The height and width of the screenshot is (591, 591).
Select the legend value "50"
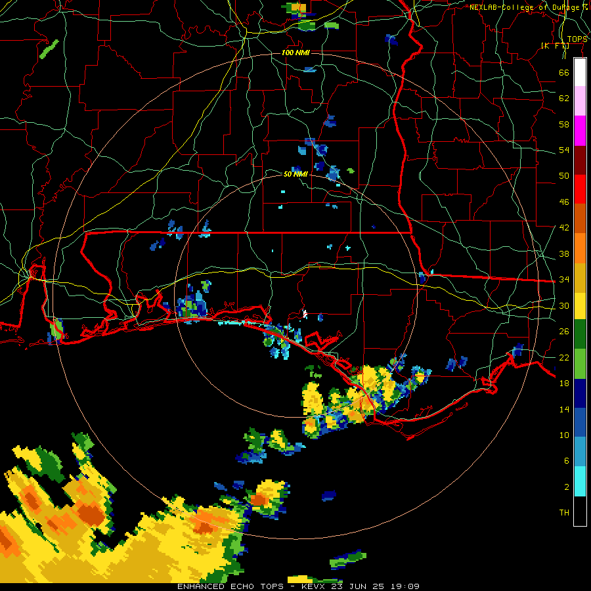[x=564, y=176]
